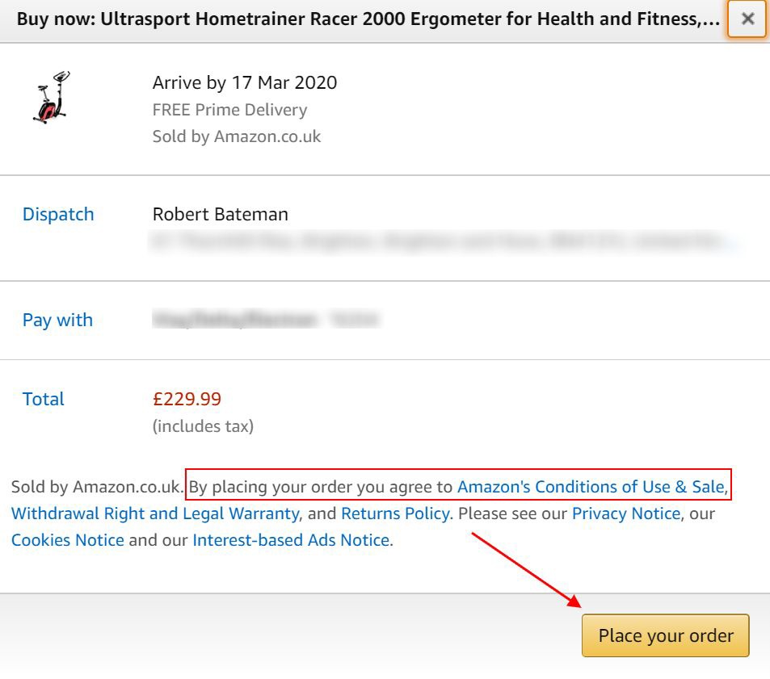Click the blurred payment card details
770x679 pixels.
pyautogui.click(x=265, y=321)
